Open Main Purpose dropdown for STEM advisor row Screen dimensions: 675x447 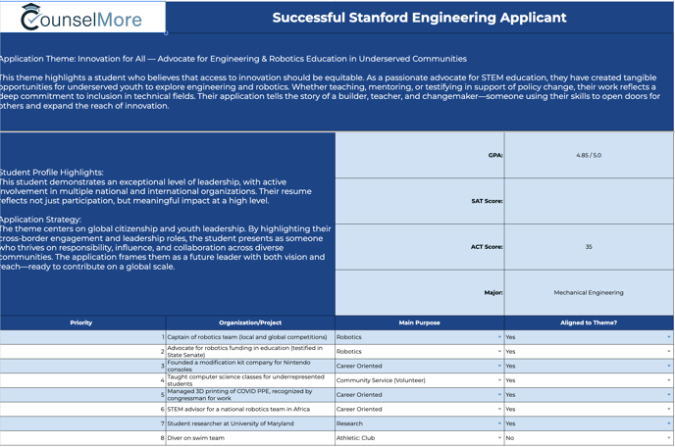coord(499,409)
